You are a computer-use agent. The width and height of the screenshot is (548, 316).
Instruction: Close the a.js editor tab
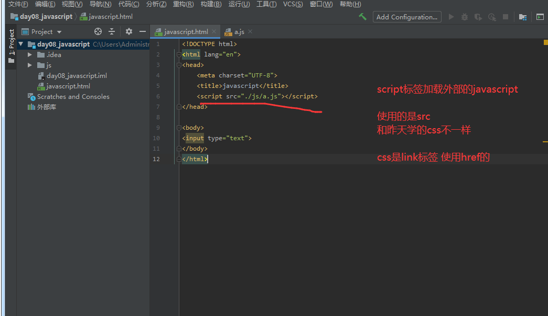(x=250, y=31)
